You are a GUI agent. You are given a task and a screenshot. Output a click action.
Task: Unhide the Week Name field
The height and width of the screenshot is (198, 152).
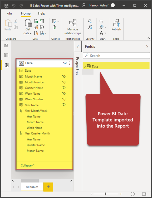tap(63, 93)
